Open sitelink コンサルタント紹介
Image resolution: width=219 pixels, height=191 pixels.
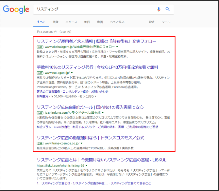click(x=76, y=92)
